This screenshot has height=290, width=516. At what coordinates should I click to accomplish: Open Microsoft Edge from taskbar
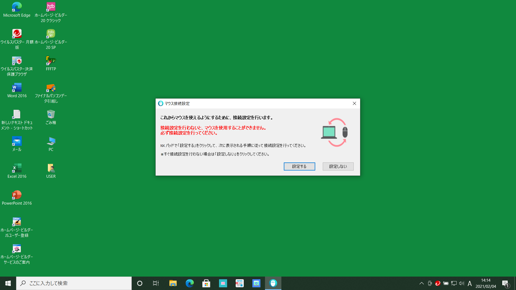pos(189,283)
